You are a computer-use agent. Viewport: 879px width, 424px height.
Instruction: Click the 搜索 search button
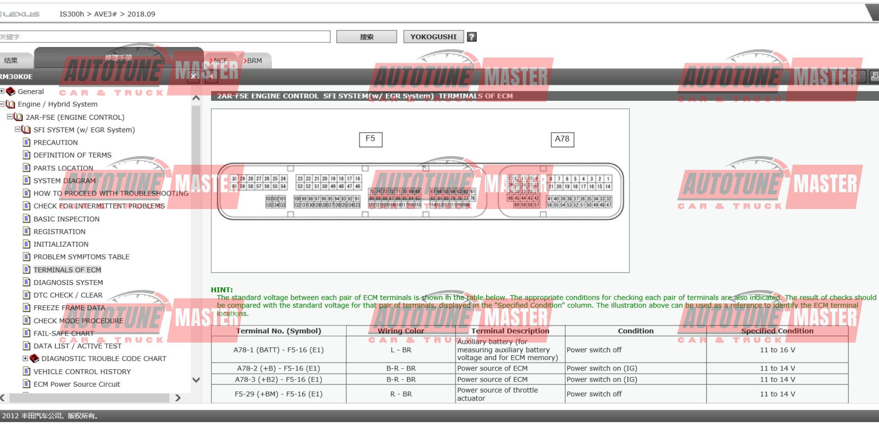367,37
